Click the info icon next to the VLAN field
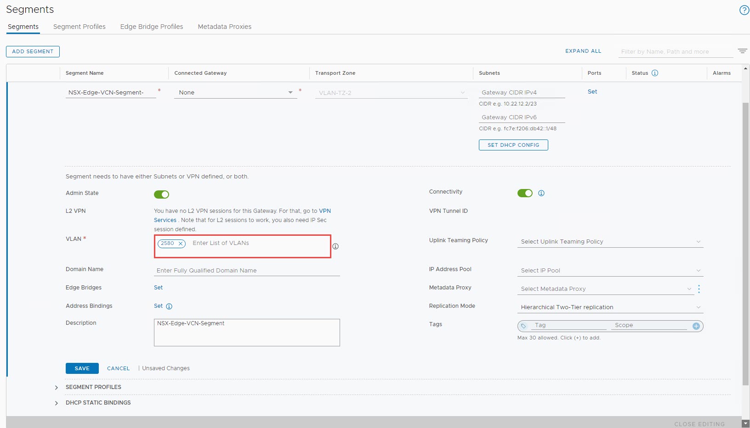Image resolution: width=750 pixels, height=428 pixels. coord(335,246)
